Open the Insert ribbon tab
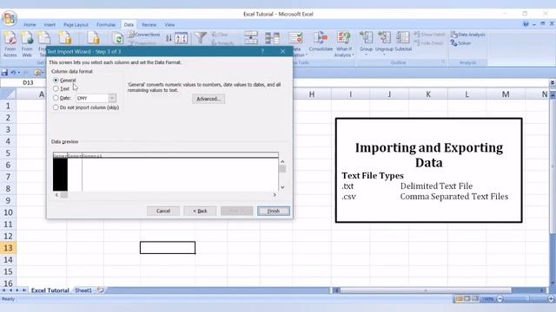The width and height of the screenshot is (556, 312). (x=50, y=25)
